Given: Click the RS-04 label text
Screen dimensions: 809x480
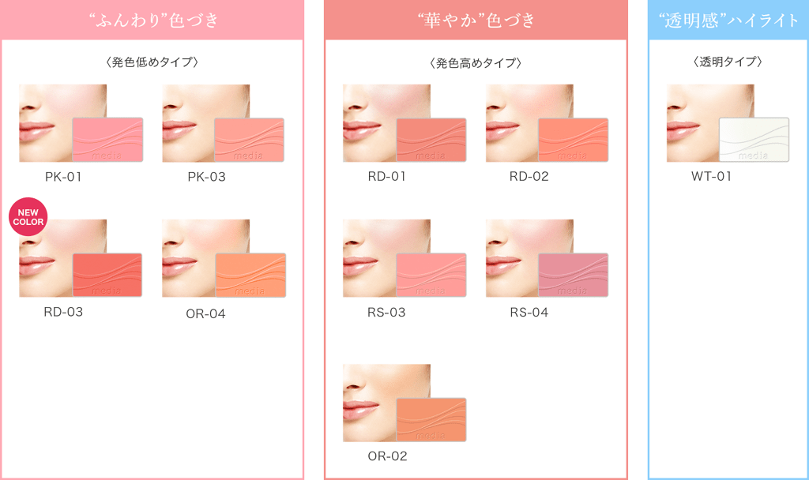Looking at the screenshot, I should pos(529,313).
